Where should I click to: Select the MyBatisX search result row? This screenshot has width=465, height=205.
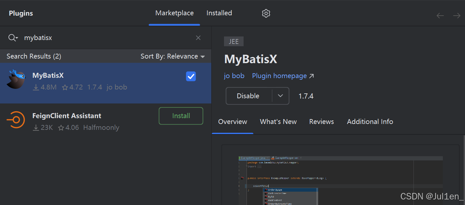tap(106, 83)
